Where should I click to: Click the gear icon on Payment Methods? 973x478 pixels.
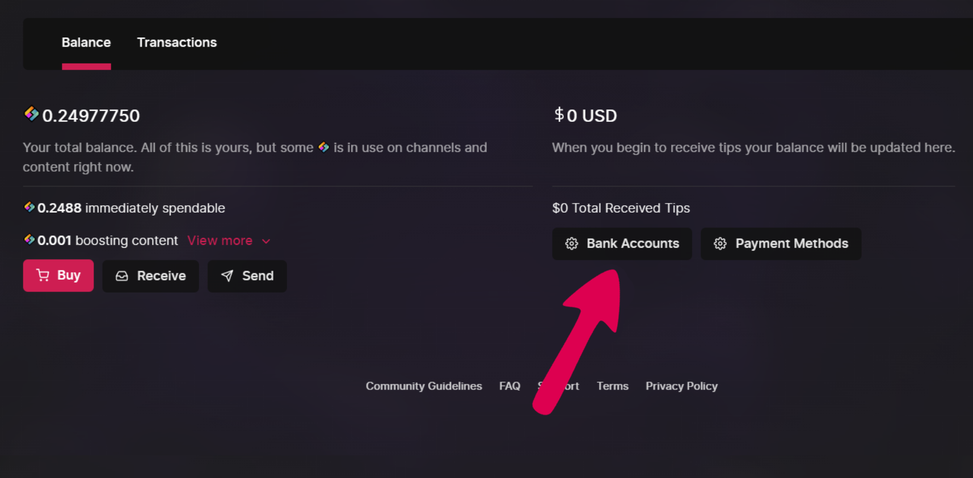[x=720, y=243]
